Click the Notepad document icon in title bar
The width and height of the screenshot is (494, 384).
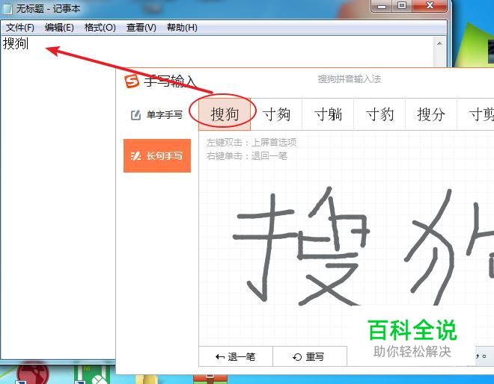tap(7, 8)
